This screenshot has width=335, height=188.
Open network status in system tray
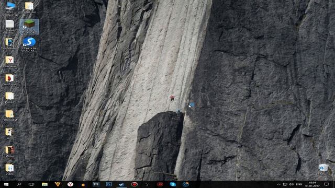tap(285, 184)
